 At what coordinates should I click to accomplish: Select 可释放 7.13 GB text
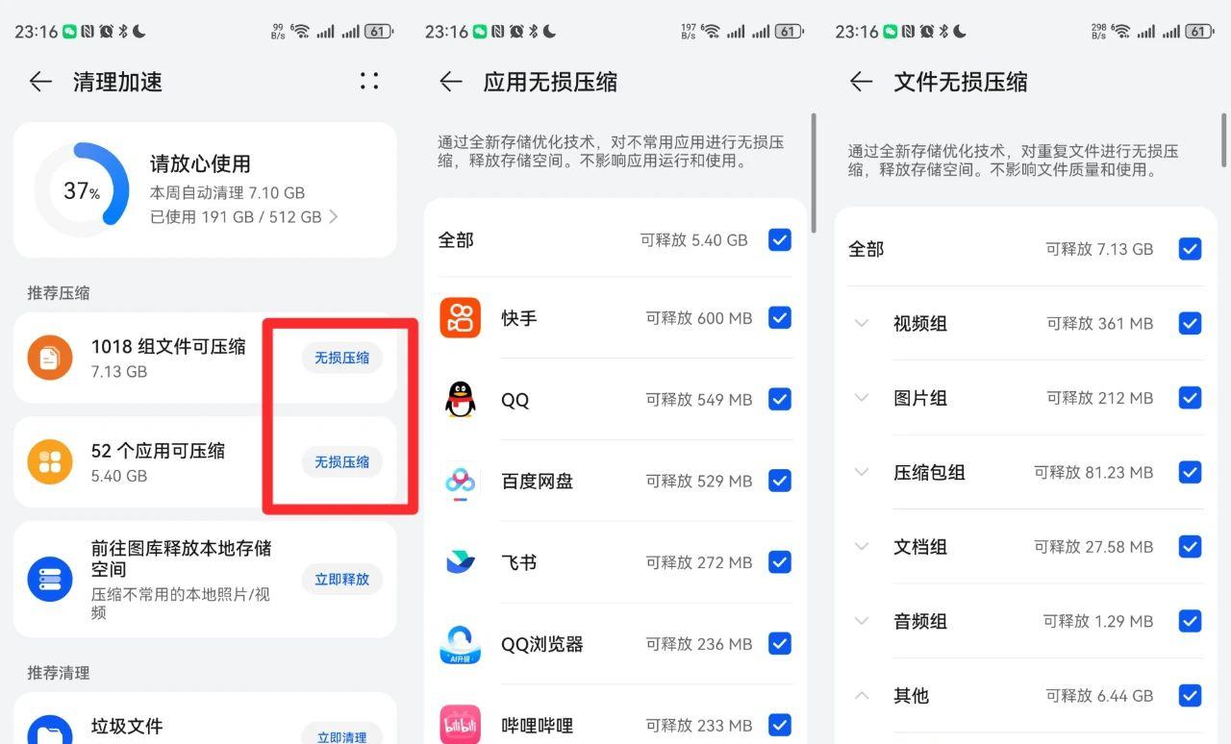[x=1099, y=249]
